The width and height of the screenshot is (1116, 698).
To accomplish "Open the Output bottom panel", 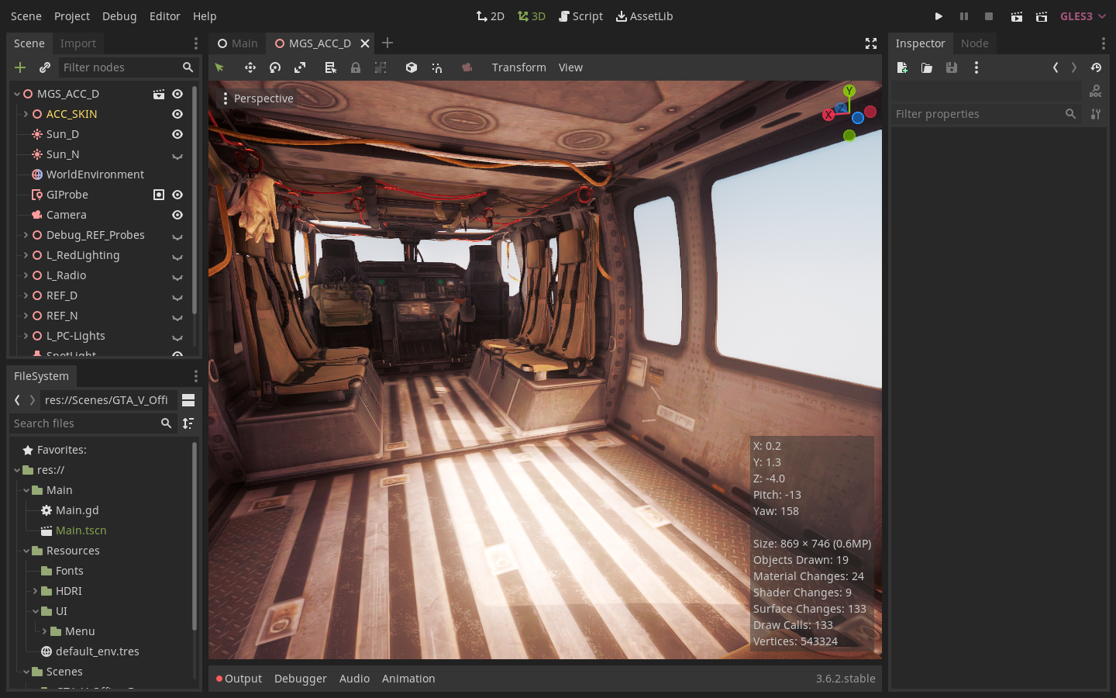I will (239, 679).
